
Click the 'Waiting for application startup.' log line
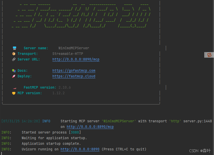54,138
